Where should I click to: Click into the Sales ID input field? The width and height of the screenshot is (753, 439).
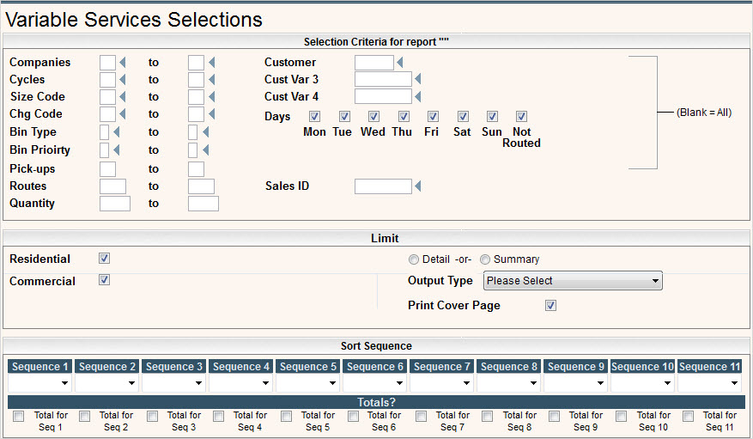[383, 186]
